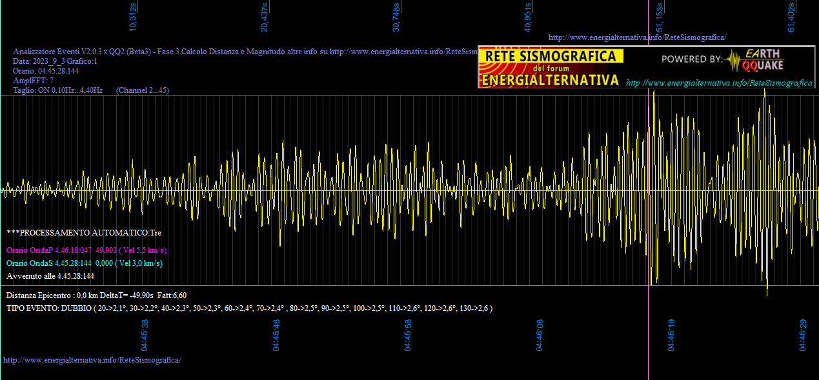Select the 04:45:38 bottom clock label
The height and width of the screenshot is (380, 819).
145,335
